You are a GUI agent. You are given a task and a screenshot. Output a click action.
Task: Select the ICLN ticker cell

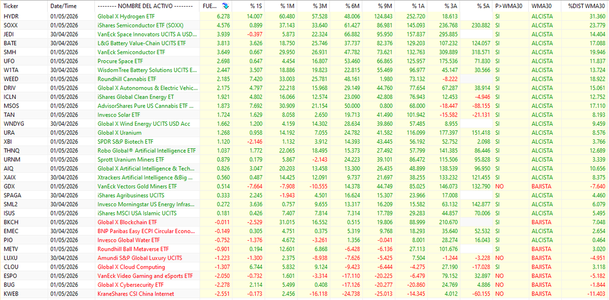pos(10,97)
